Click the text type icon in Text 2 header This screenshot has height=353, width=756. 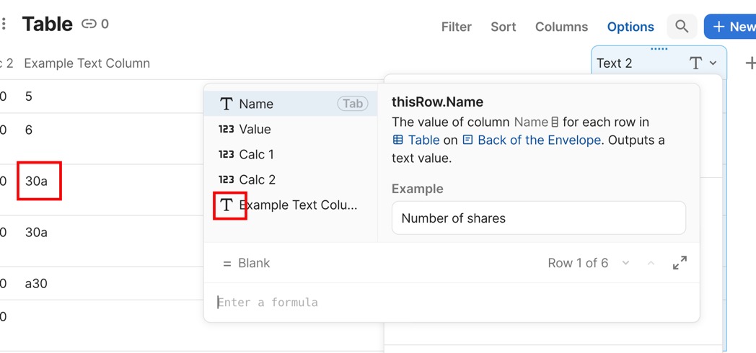[695, 63]
